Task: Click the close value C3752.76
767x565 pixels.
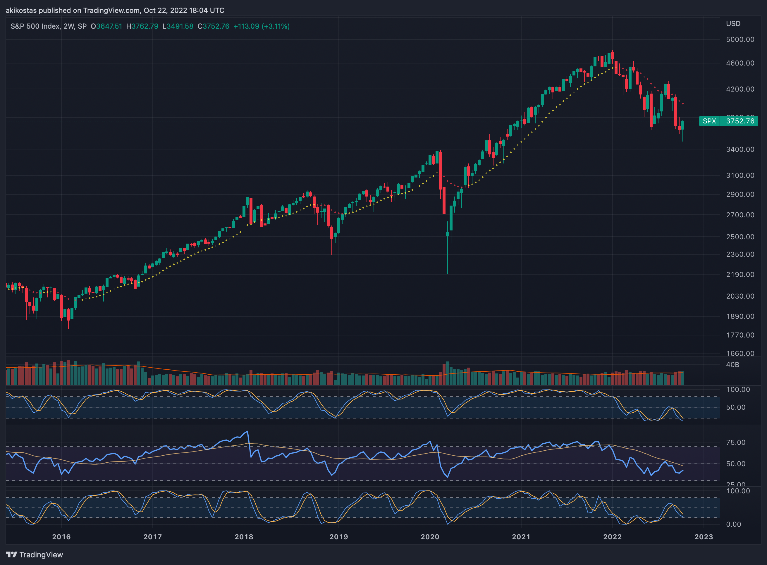Action: coord(214,26)
